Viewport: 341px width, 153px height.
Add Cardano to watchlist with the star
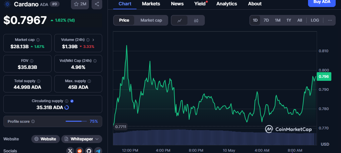[x=80, y=4]
